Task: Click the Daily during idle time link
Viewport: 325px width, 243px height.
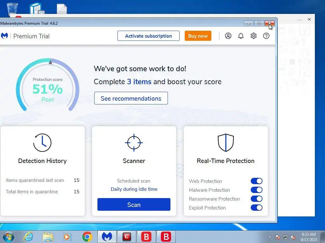Action: 134,189
